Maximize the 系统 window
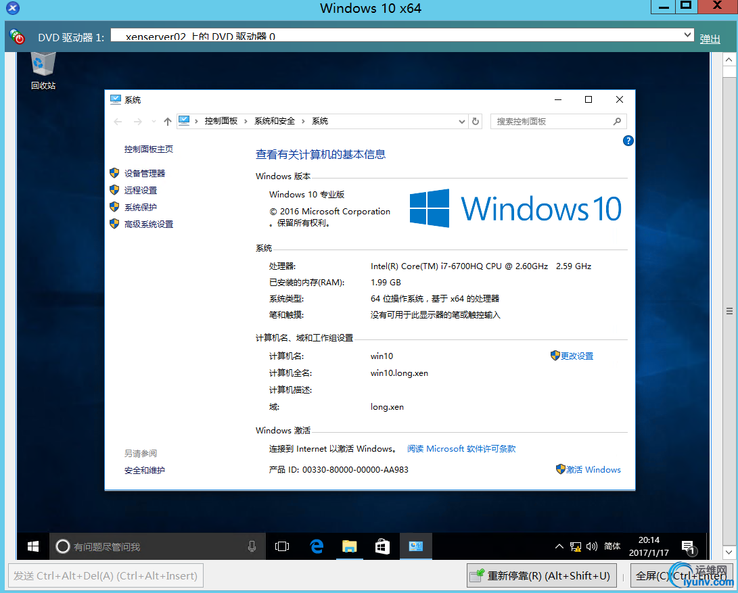The height and width of the screenshot is (593, 738). [589, 99]
